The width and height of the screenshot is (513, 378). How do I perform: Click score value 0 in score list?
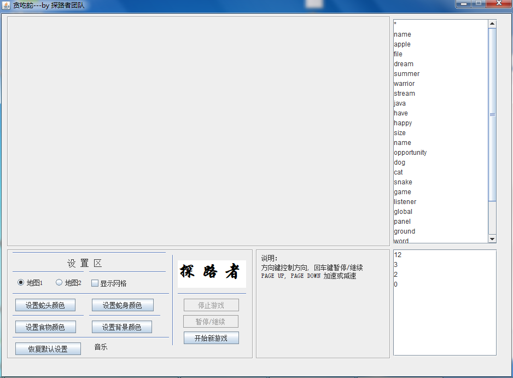pyautogui.click(x=395, y=284)
